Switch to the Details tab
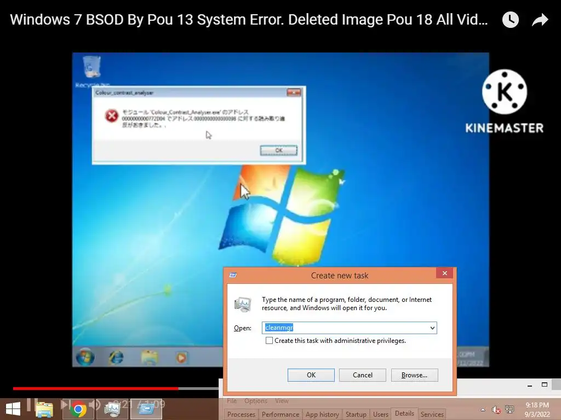561x420 pixels. (x=404, y=413)
